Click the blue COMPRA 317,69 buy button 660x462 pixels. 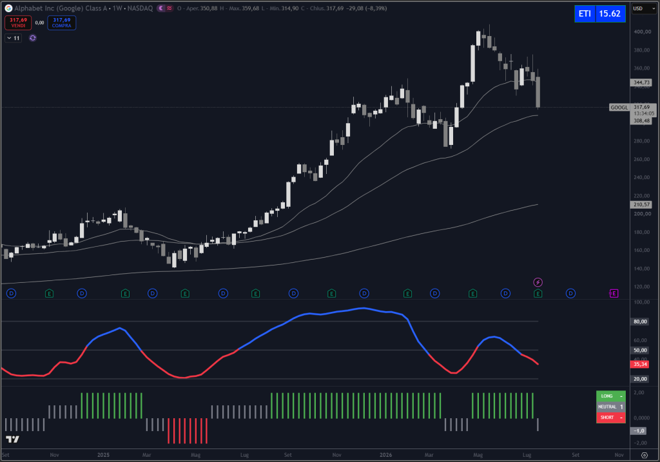coord(62,23)
